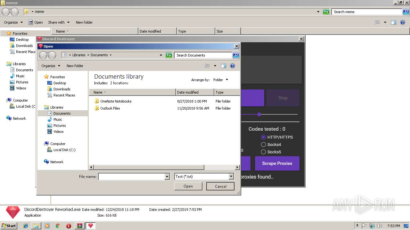Click Forward arrow in Open dialog

[x=52, y=55]
